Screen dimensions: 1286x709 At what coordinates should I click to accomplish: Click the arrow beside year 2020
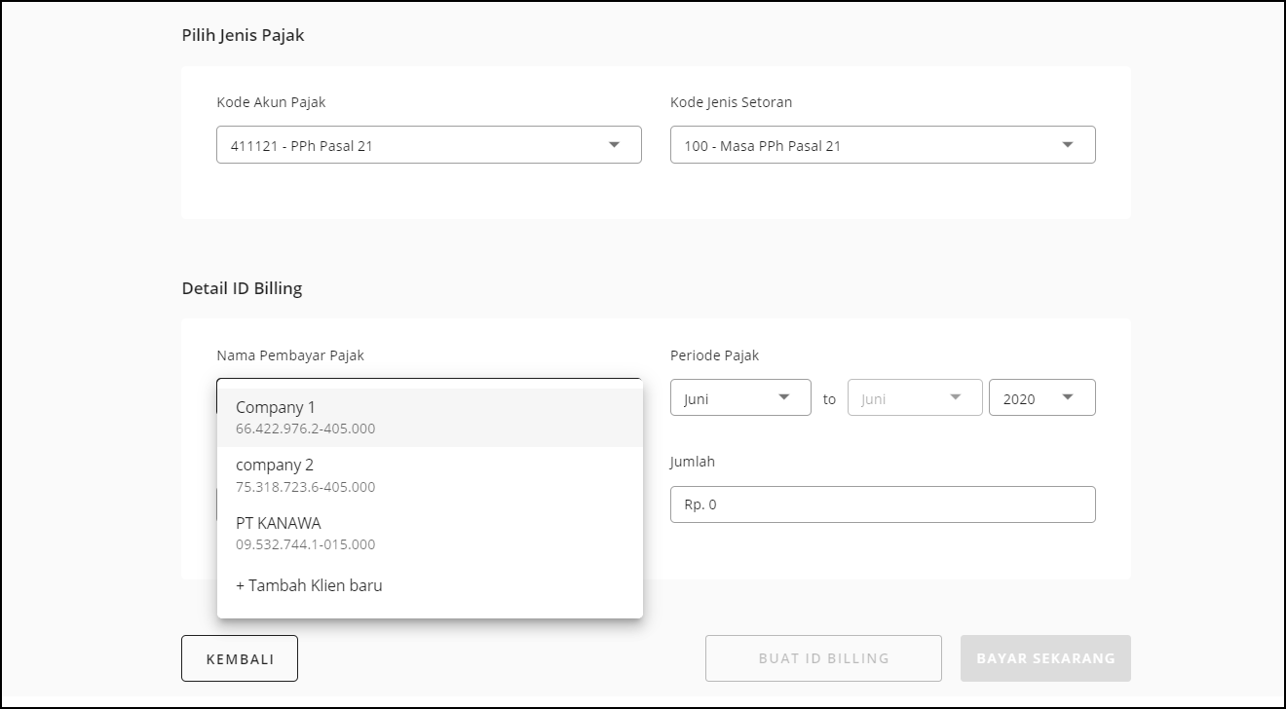1068,397
